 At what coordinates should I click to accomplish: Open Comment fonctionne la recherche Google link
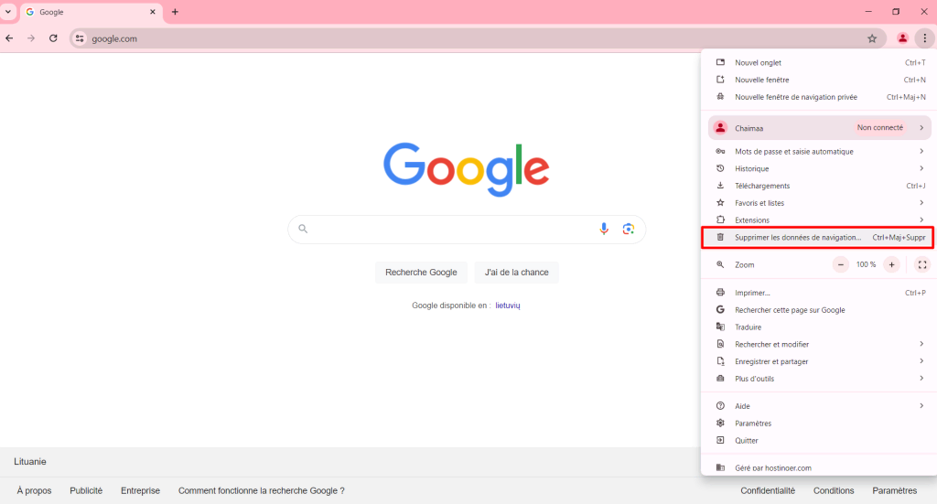coord(261,491)
